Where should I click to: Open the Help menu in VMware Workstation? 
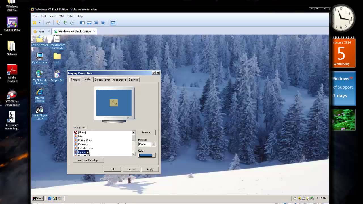tap(79, 16)
